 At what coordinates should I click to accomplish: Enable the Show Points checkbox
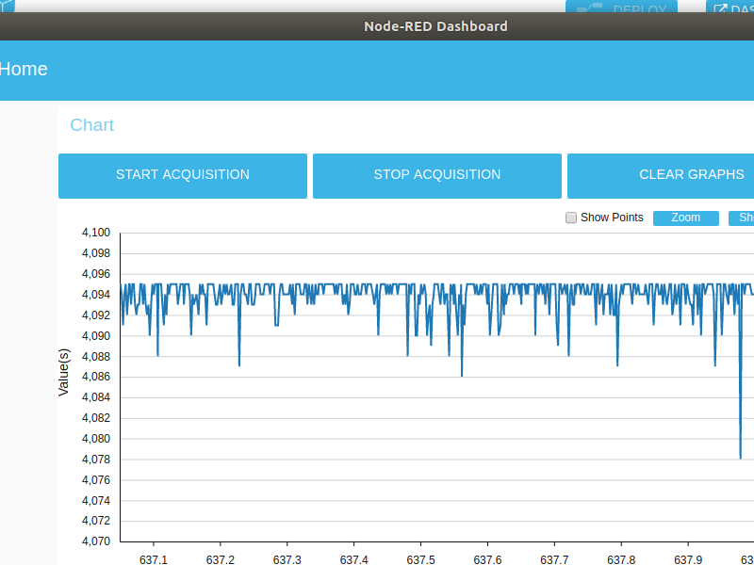571,218
